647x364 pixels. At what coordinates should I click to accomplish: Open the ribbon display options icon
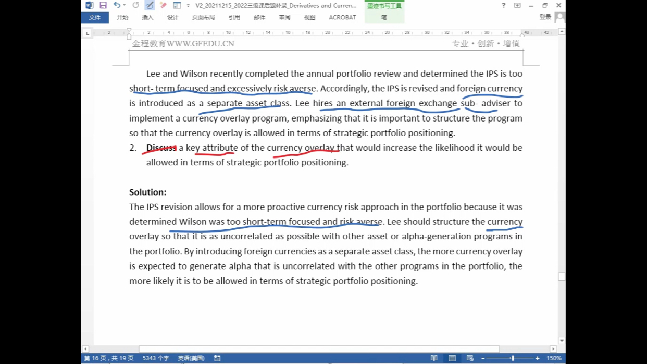(x=517, y=5)
